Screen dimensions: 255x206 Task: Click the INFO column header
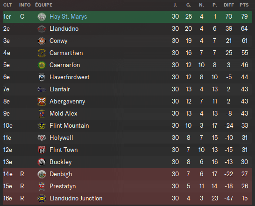point(25,5)
